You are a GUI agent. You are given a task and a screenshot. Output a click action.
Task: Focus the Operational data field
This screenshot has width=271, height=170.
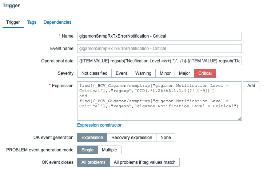tap(159, 61)
